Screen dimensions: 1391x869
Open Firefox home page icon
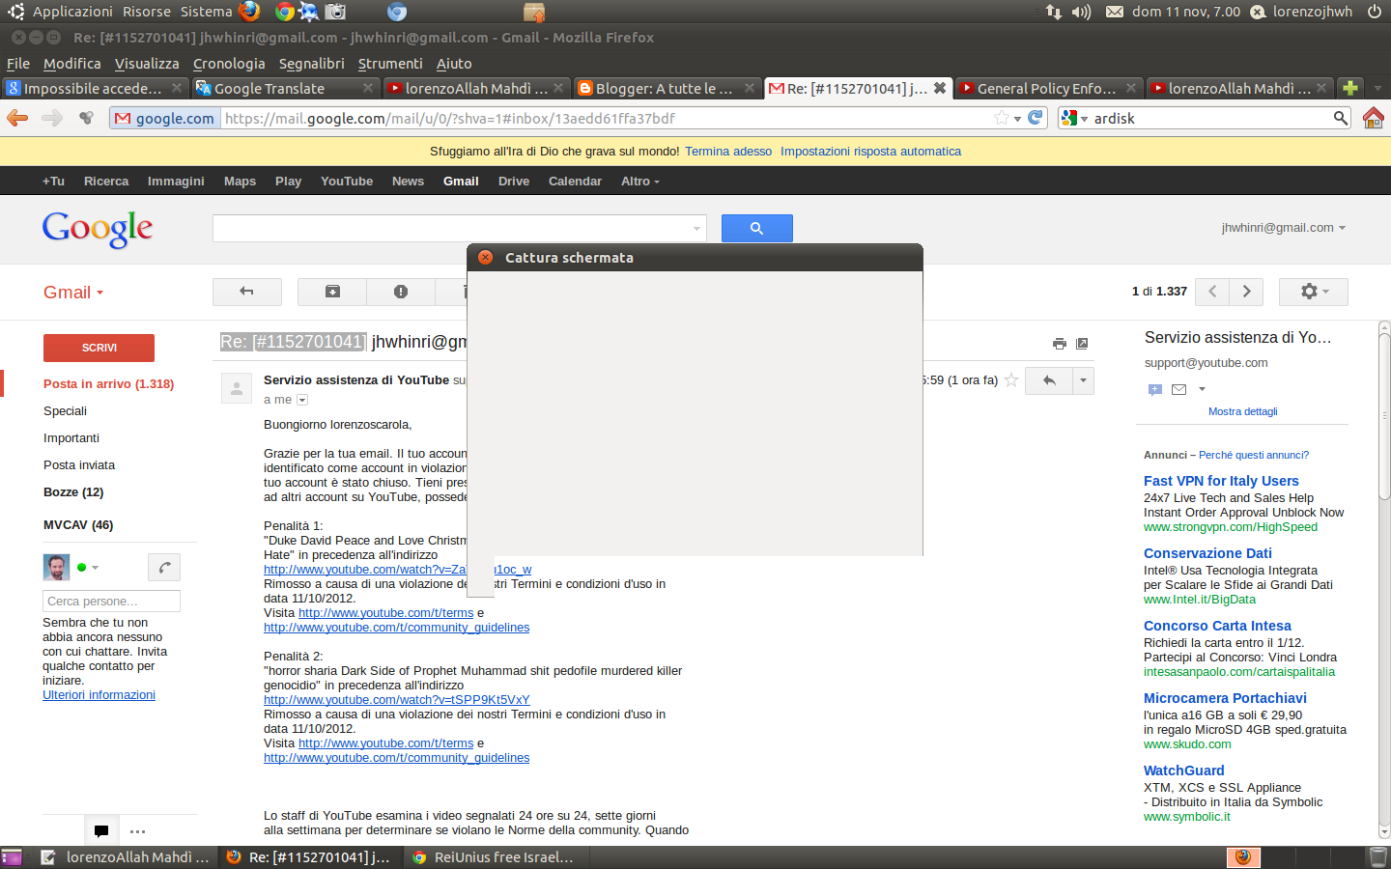pos(1373,118)
